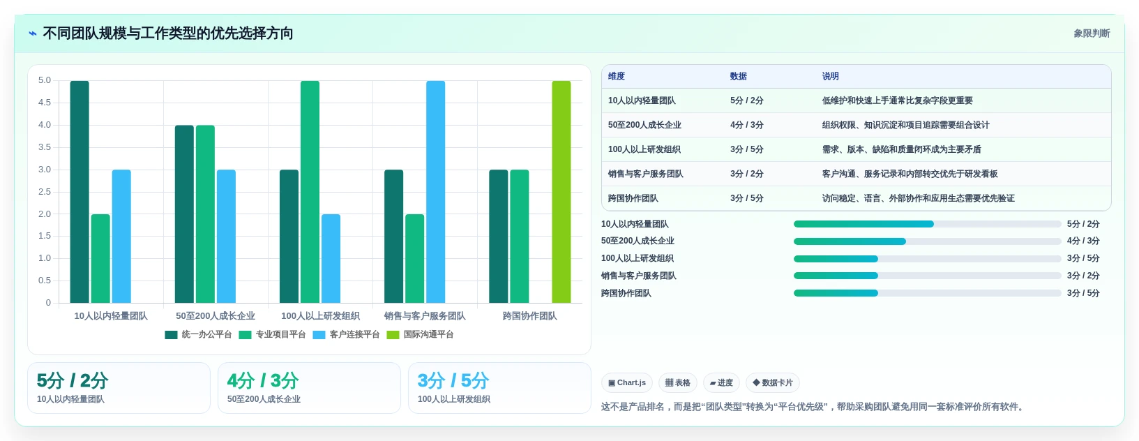Click the footnote text starting 这不是产品排名
This screenshot has width=1139, height=441.
(814, 407)
